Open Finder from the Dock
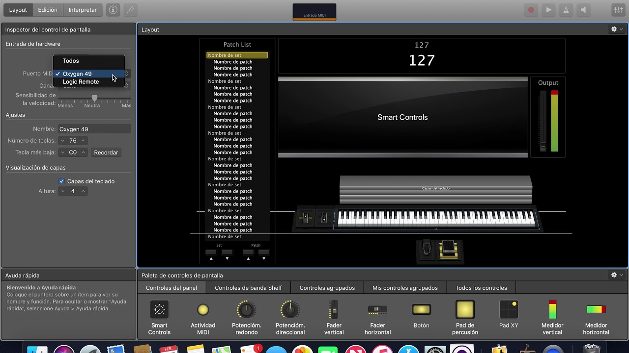The height and width of the screenshot is (353, 629). 37,349
